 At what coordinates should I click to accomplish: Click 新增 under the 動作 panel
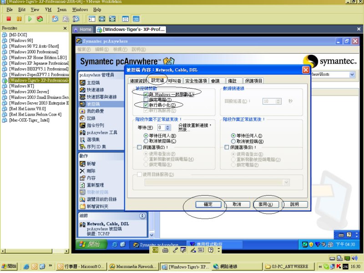(91, 164)
